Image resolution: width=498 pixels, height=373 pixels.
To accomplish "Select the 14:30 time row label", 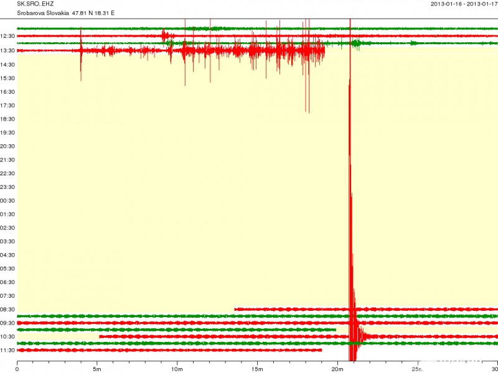I will tap(7, 65).
